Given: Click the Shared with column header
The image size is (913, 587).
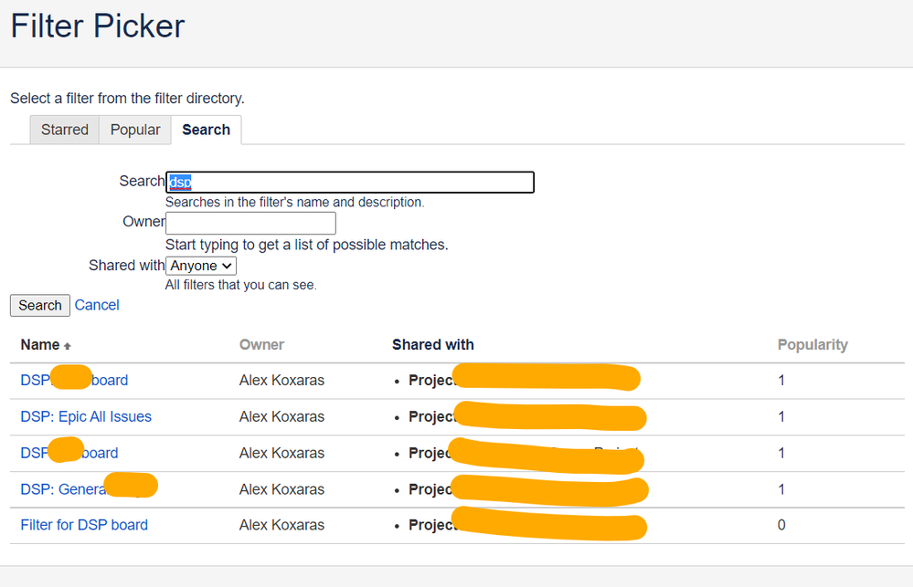Looking at the screenshot, I should point(432,345).
